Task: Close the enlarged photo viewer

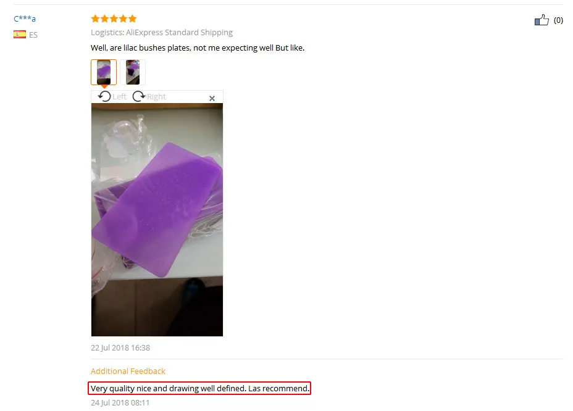Action: point(212,98)
